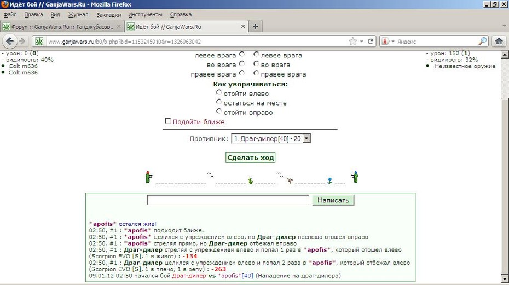Click the browser address bar URL
Viewport: 509px width, 285px height.
[125, 42]
